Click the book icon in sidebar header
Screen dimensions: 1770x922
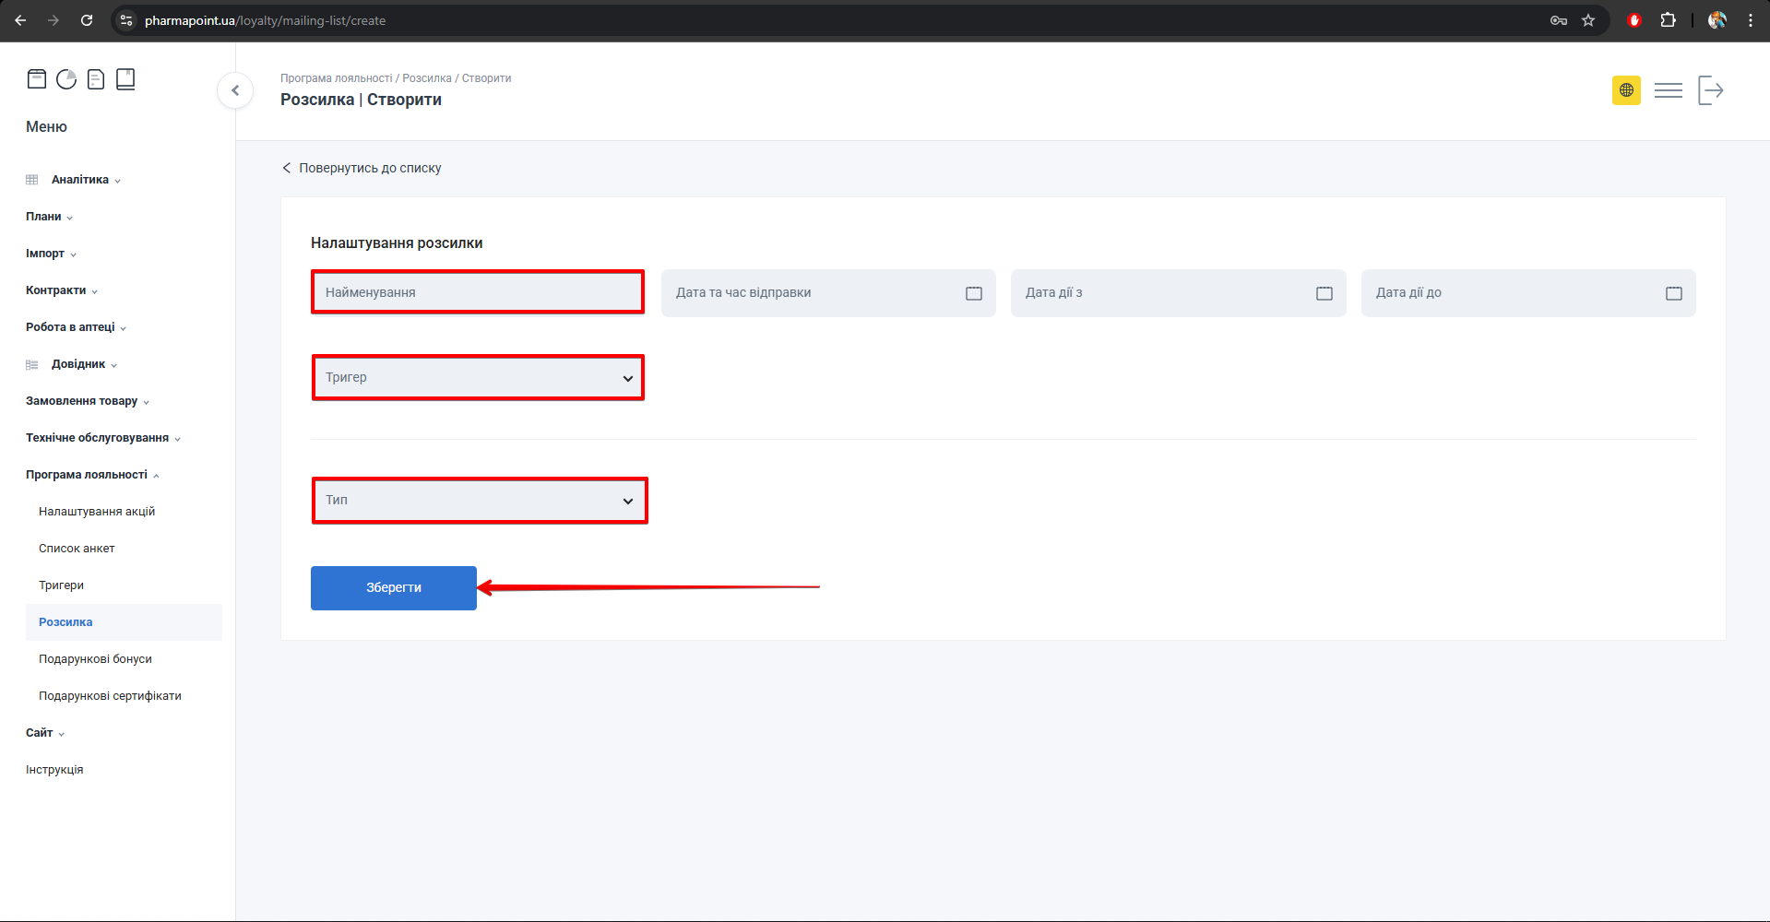coord(125,79)
